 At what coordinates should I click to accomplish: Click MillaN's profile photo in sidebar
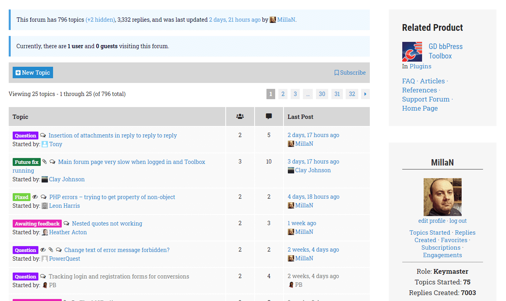coord(442,197)
